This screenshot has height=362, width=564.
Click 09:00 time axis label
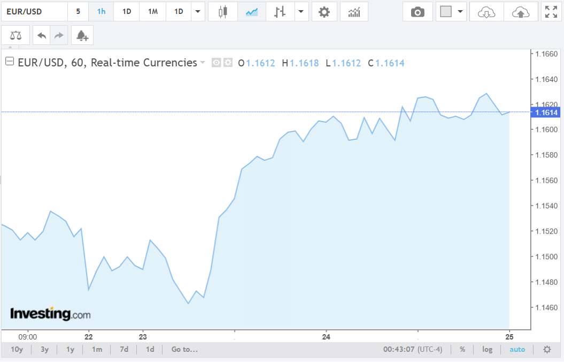tap(28, 337)
